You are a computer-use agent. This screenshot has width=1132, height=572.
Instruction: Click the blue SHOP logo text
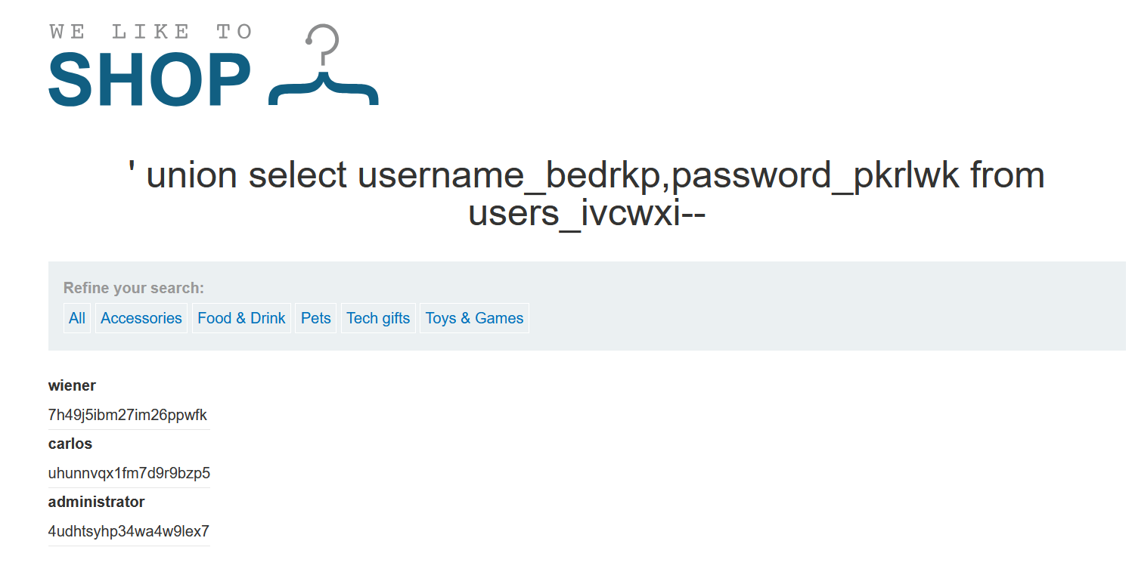click(x=150, y=79)
